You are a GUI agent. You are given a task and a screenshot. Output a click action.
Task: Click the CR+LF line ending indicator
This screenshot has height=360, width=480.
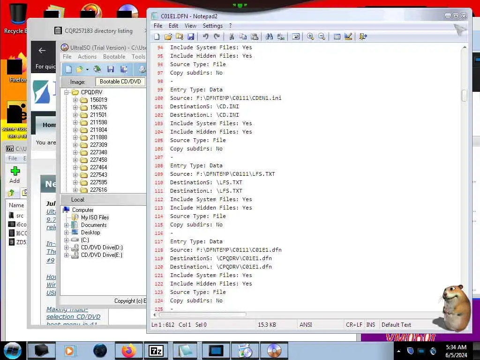pyautogui.click(x=354, y=325)
